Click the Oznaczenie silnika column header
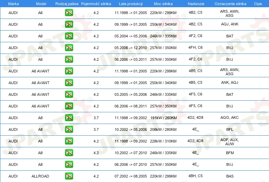269x182 pixels. click(x=229, y=4)
